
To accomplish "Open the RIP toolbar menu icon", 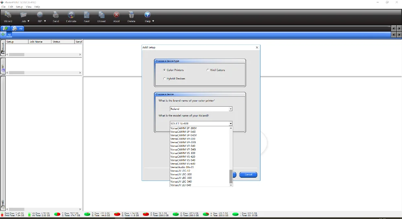I will click(x=40, y=15).
